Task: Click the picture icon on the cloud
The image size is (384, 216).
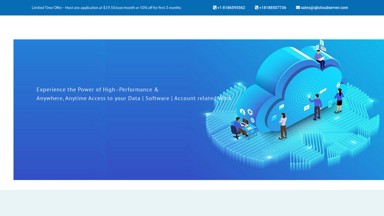Action: tap(282, 106)
